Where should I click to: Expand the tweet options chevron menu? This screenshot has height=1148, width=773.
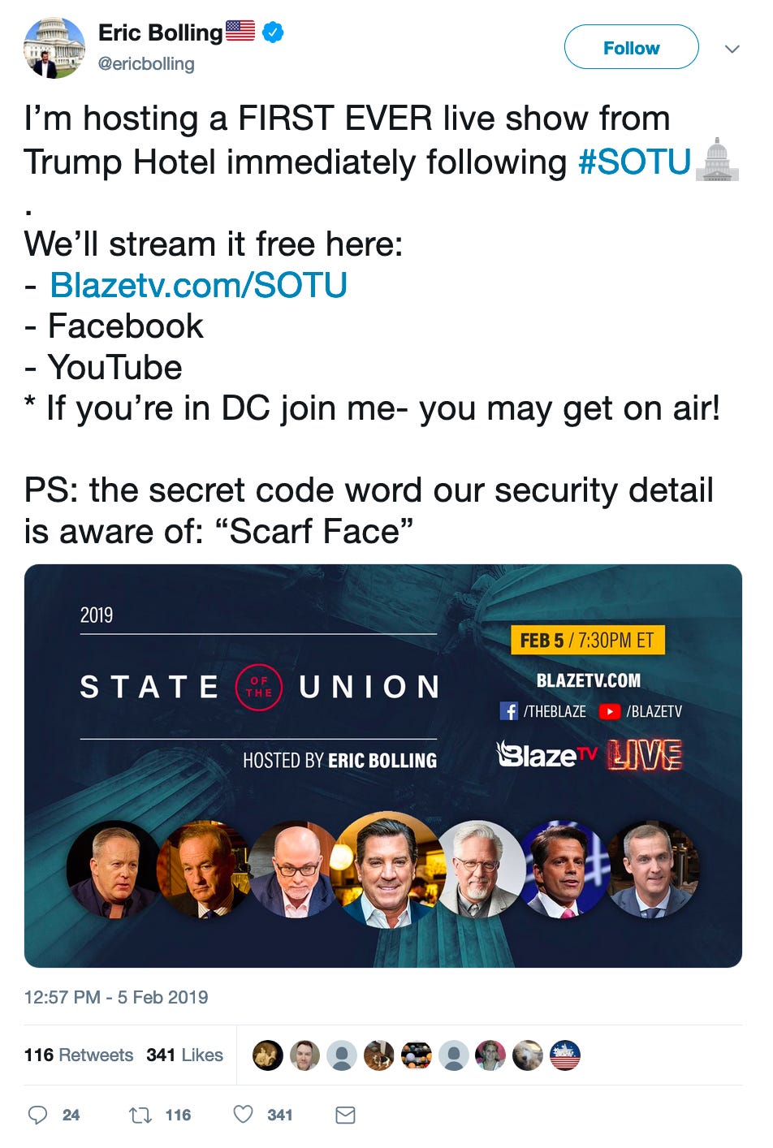tap(732, 49)
